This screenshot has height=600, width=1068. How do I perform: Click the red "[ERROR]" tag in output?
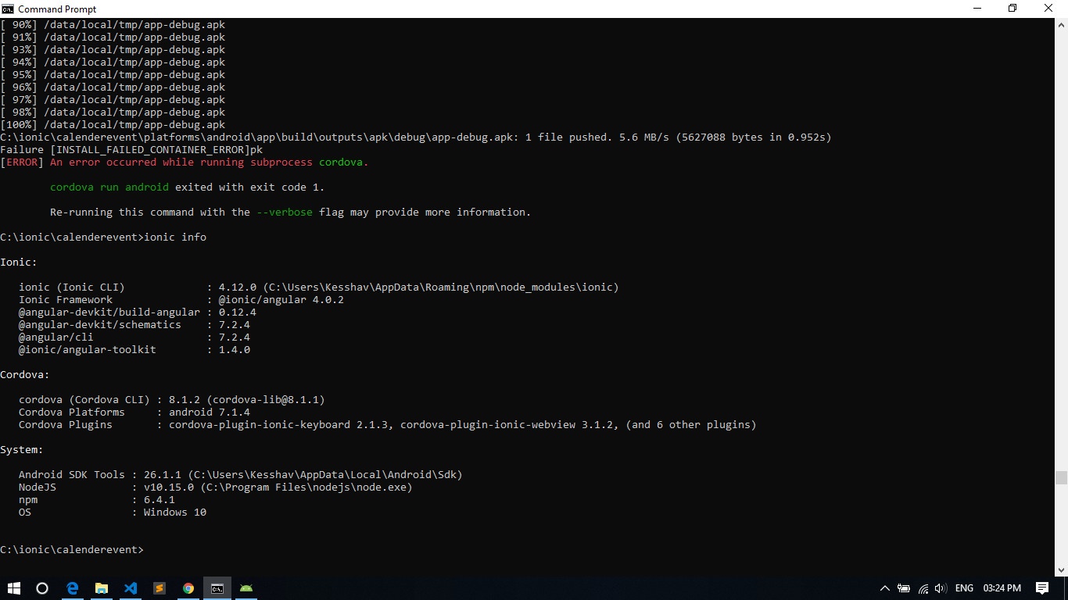coord(22,162)
